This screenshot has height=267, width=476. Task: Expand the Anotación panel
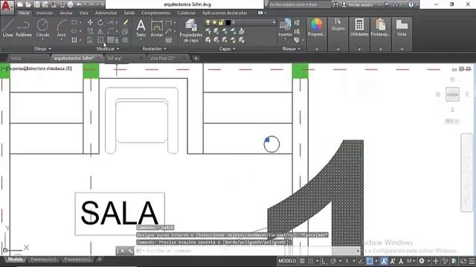click(x=154, y=49)
